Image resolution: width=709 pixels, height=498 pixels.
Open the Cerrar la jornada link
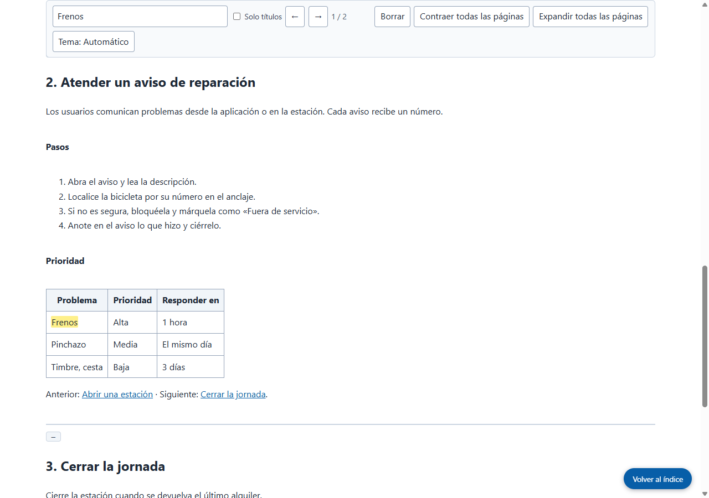click(x=233, y=395)
